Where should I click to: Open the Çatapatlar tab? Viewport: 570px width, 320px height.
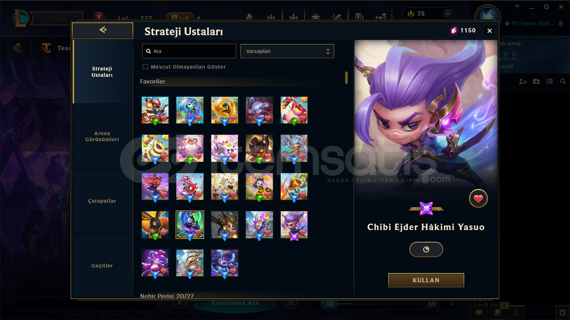[x=102, y=201]
